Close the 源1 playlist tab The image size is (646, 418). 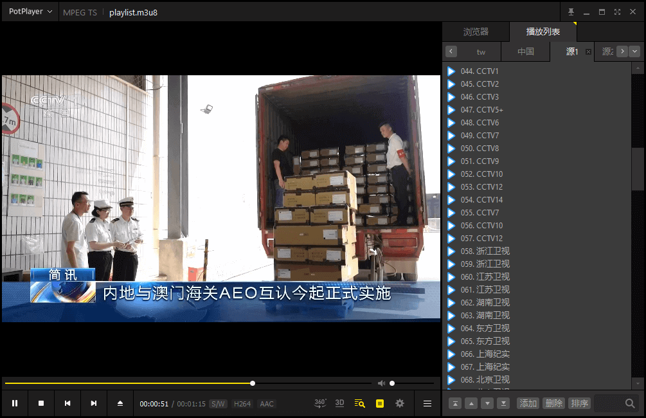(588, 52)
